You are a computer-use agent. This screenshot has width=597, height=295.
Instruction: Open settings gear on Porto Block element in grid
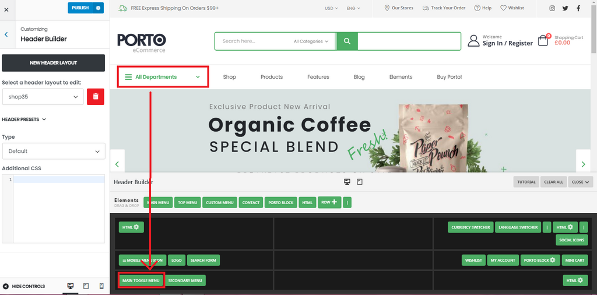[553, 261]
